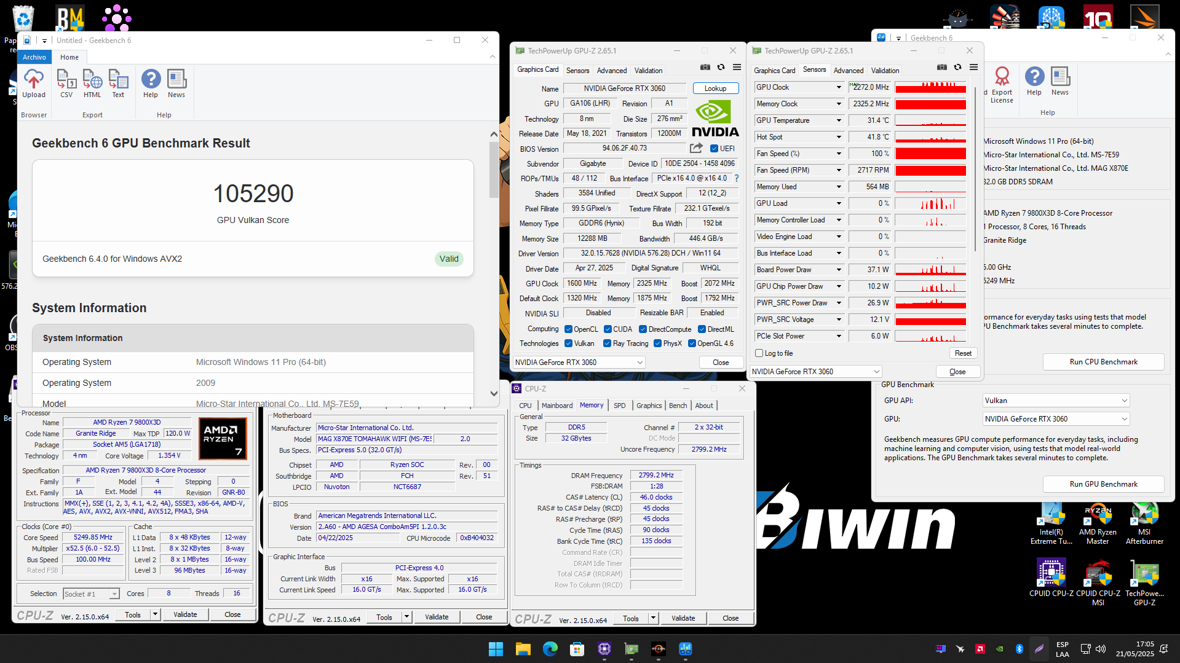Viewport: 1180px width, 663px height.
Task: Toggle the DirectCompute checkbox
Action: pyautogui.click(x=643, y=329)
